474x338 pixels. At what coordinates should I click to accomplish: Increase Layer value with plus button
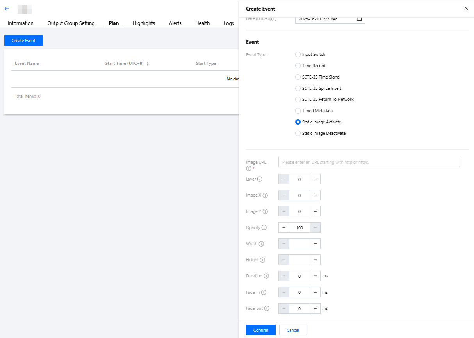(x=315, y=179)
